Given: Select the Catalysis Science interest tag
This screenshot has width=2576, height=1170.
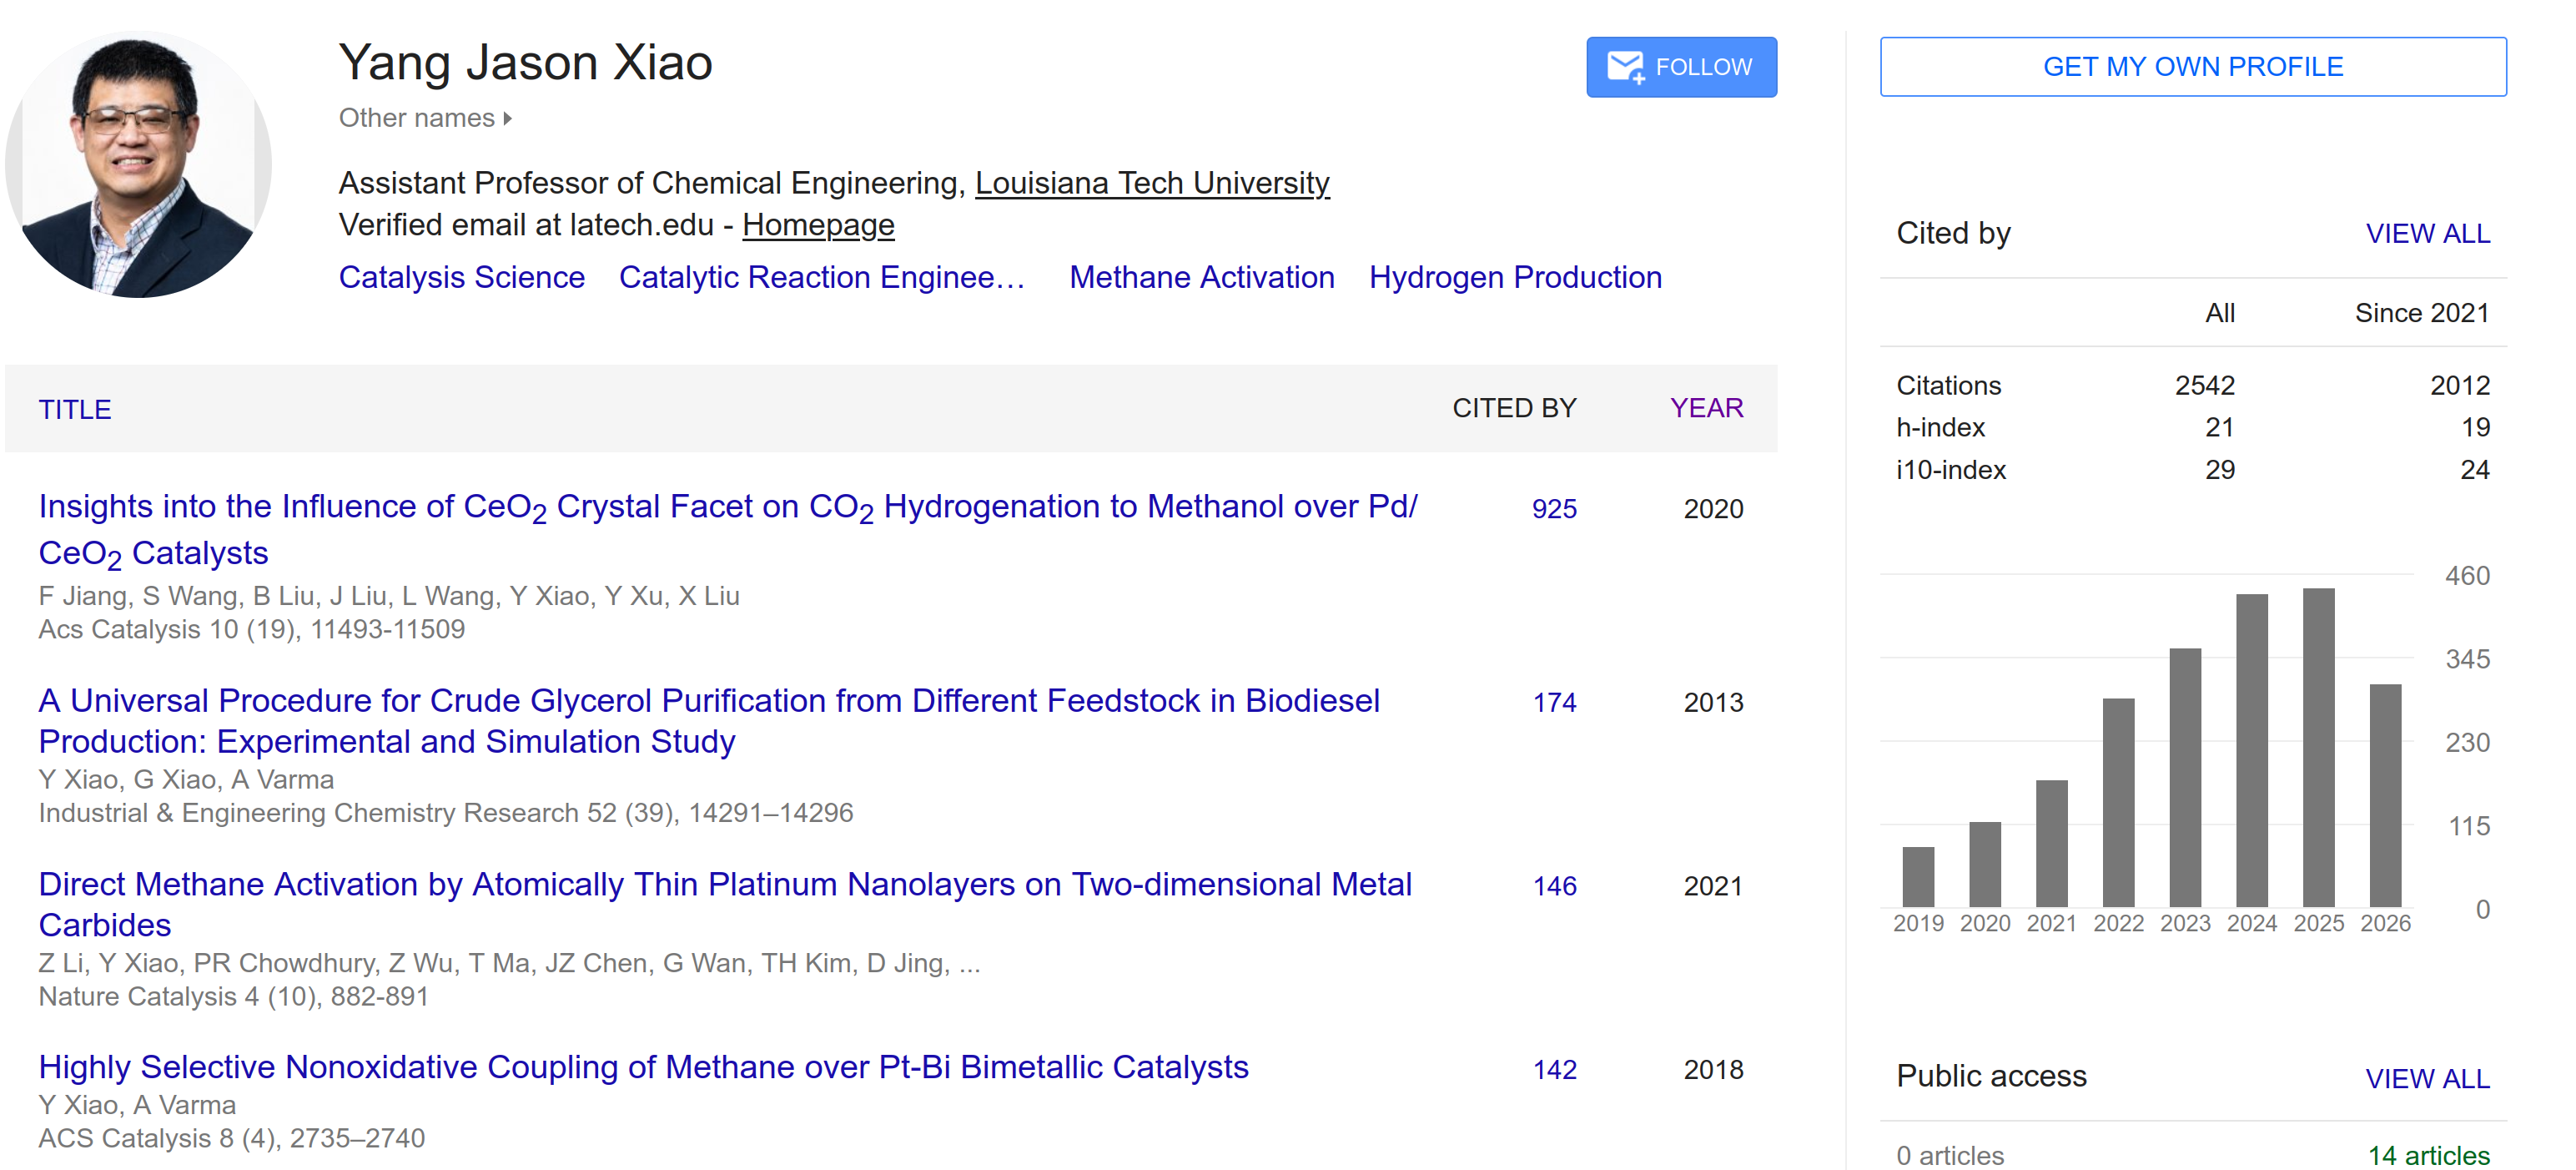Looking at the screenshot, I should [x=462, y=277].
